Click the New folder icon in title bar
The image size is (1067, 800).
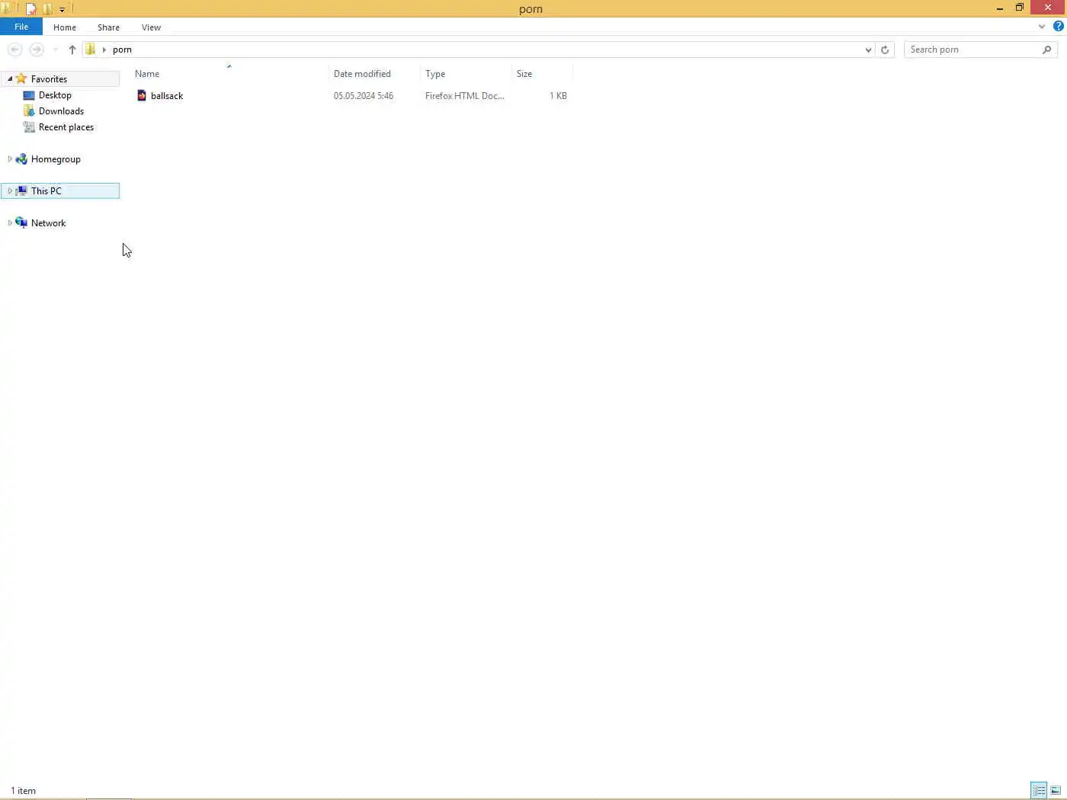47,9
